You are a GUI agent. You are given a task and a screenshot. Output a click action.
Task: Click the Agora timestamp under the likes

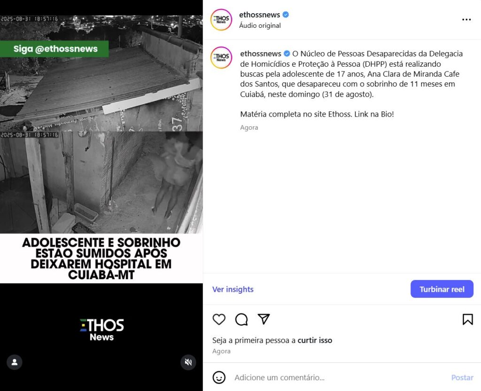[x=221, y=351]
